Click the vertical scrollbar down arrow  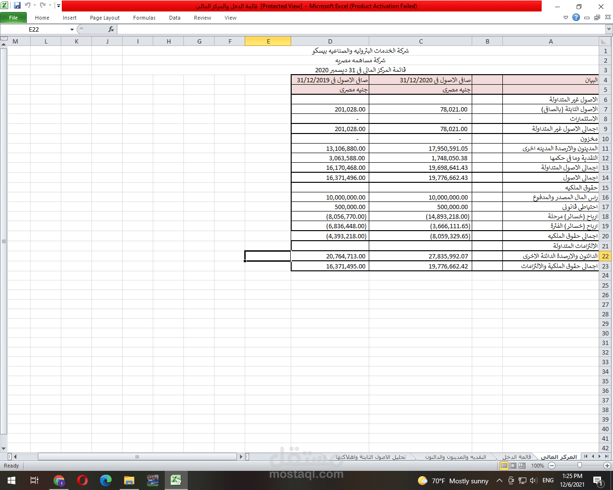pyautogui.click(x=3, y=448)
